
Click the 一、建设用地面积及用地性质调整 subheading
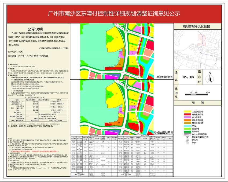tap(23, 80)
